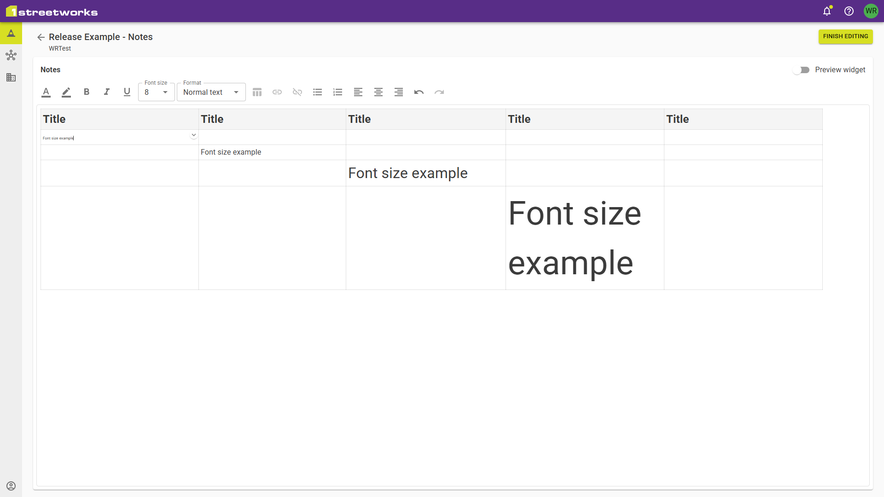Click the third-column 'Font size example' text
884x497 pixels.
coord(408,173)
